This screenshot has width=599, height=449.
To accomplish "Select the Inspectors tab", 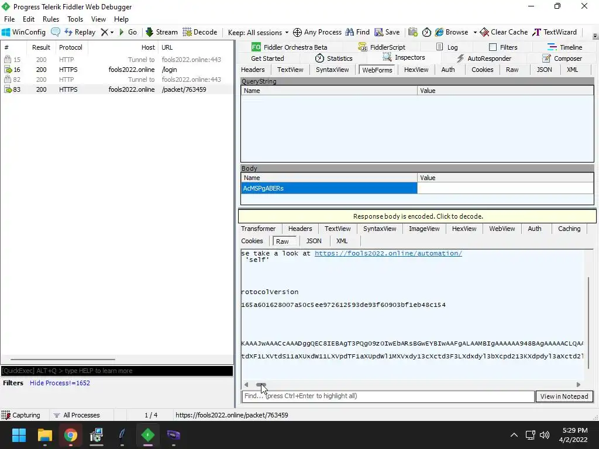I will 404,57.
